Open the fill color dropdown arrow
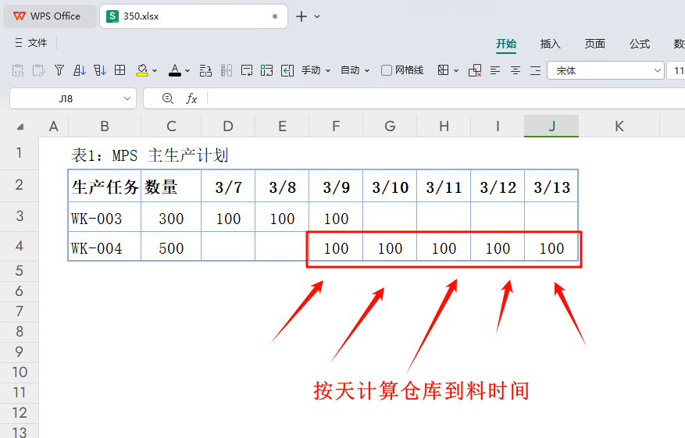 coord(155,71)
